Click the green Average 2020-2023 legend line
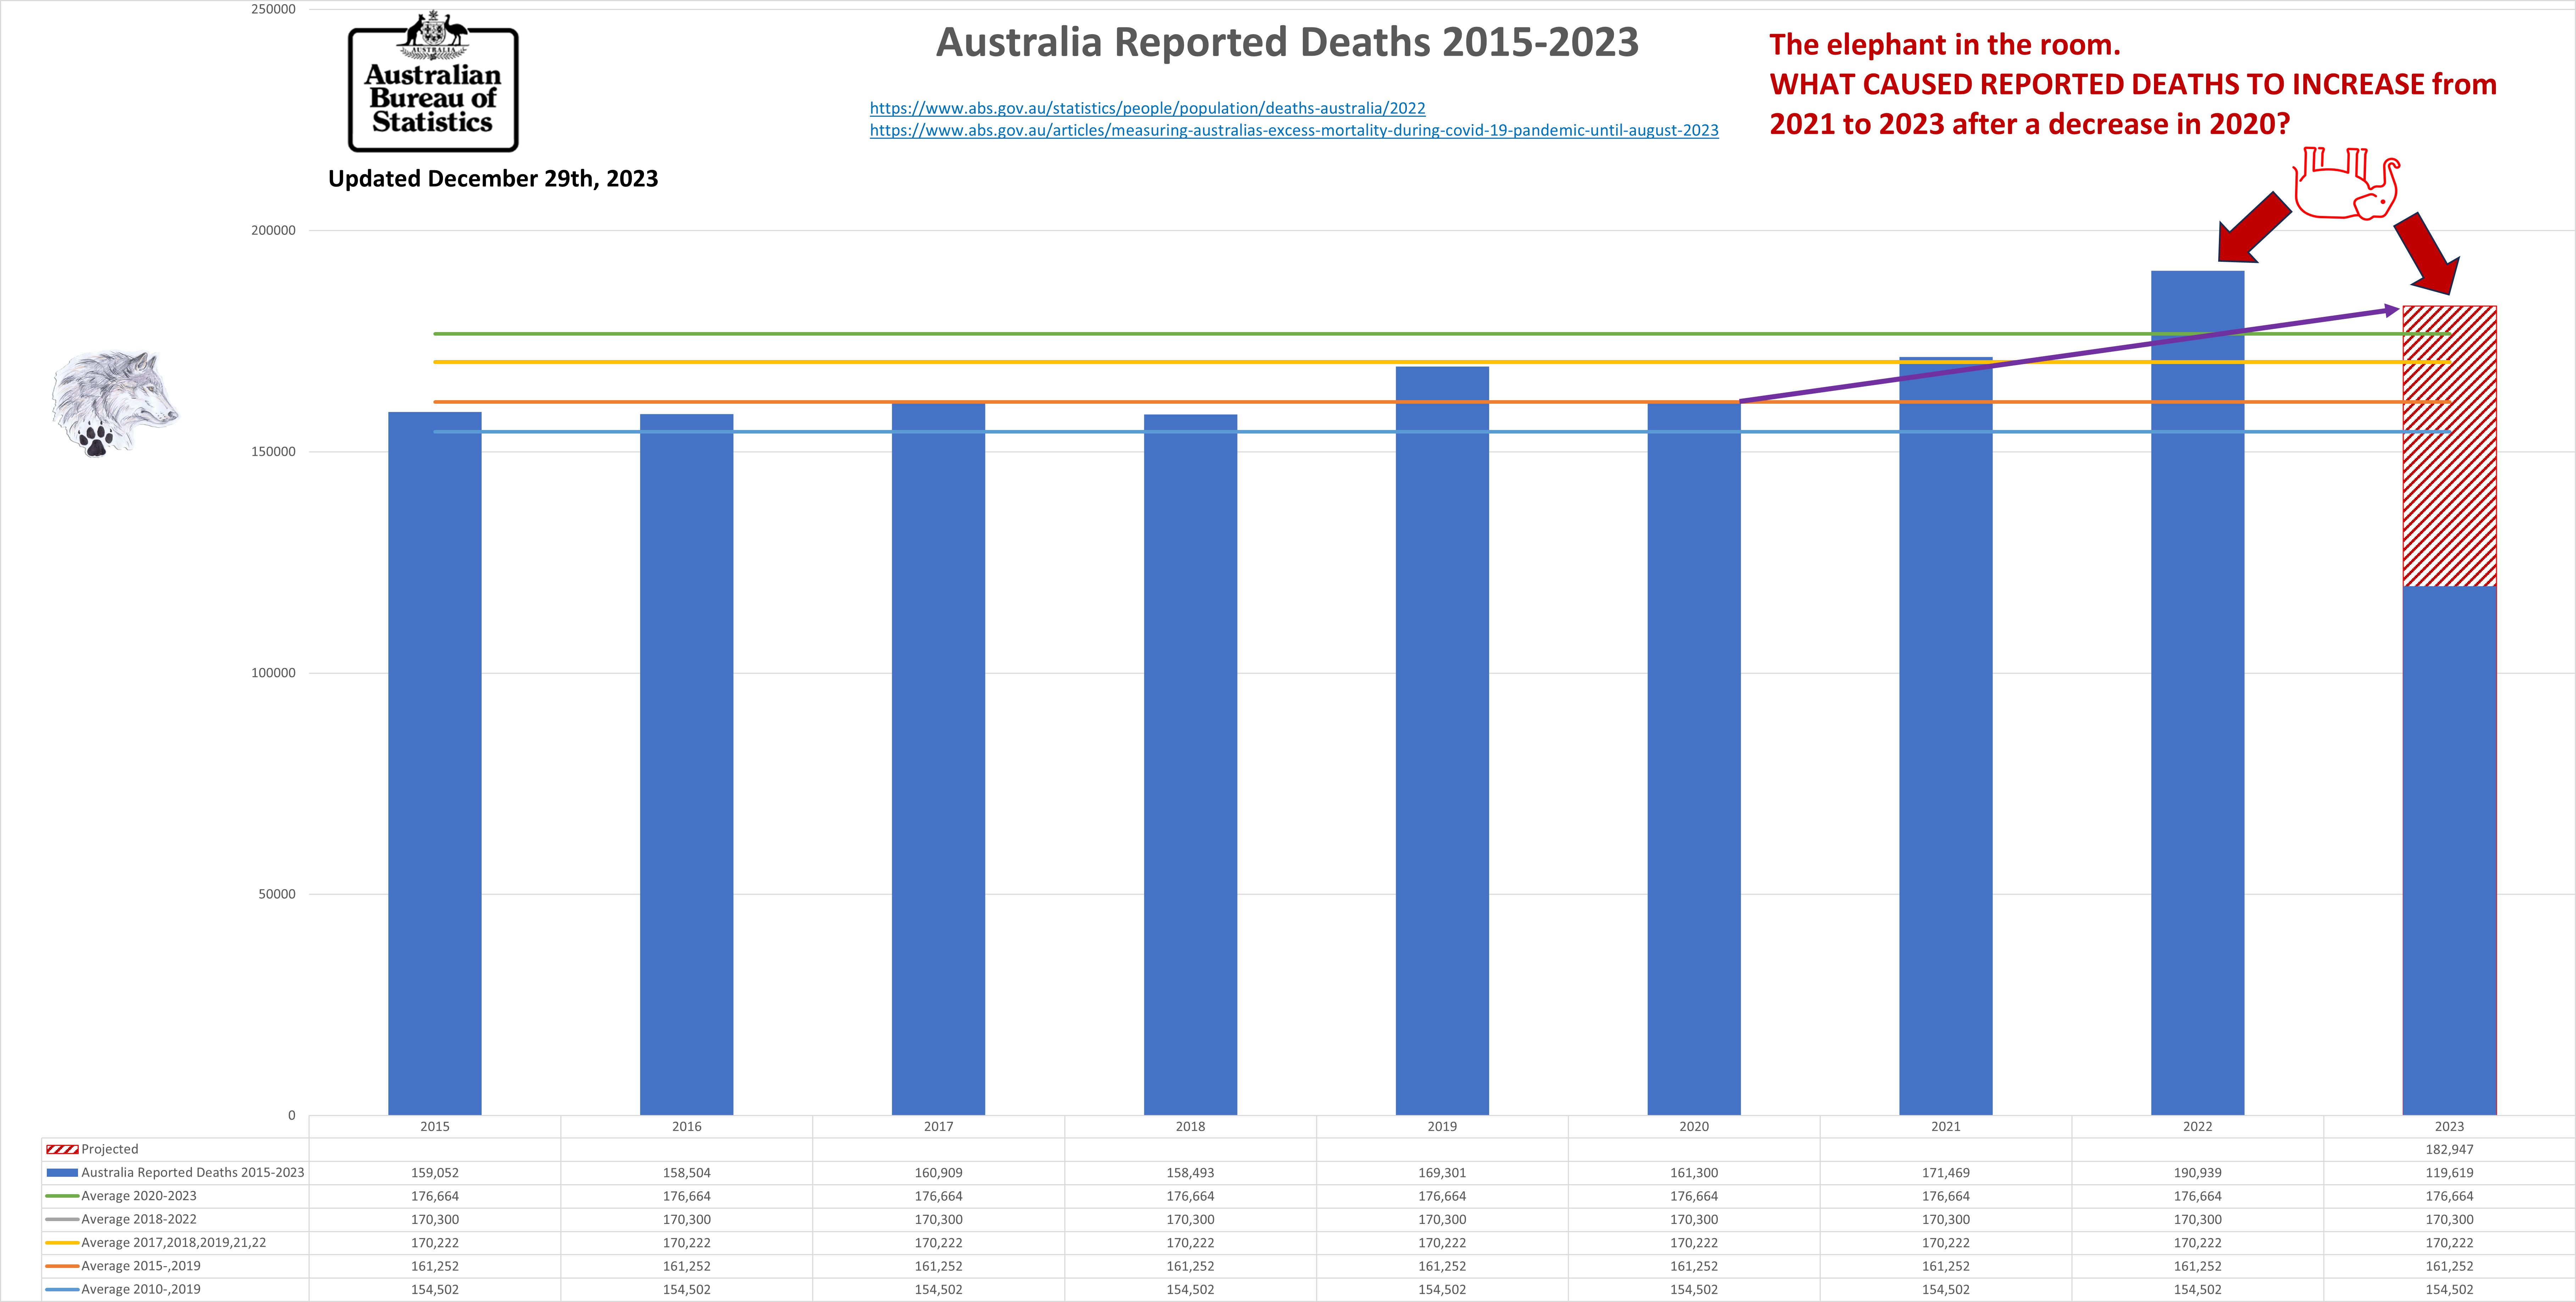This screenshot has width=2576, height=1302. tap(62, 1196)
